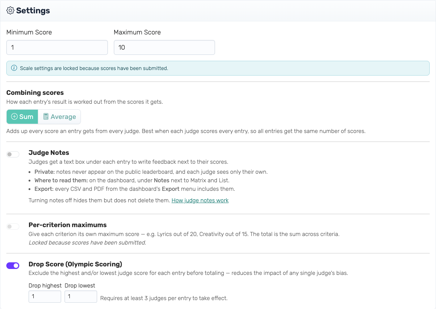Click the plus icon on the Sum button
436x309 pixels.
[14, 117]
